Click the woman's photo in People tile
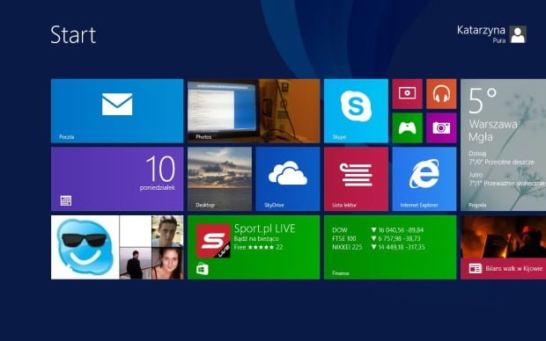The width and height of the screenshot is (546, 341). coord(167,263)
